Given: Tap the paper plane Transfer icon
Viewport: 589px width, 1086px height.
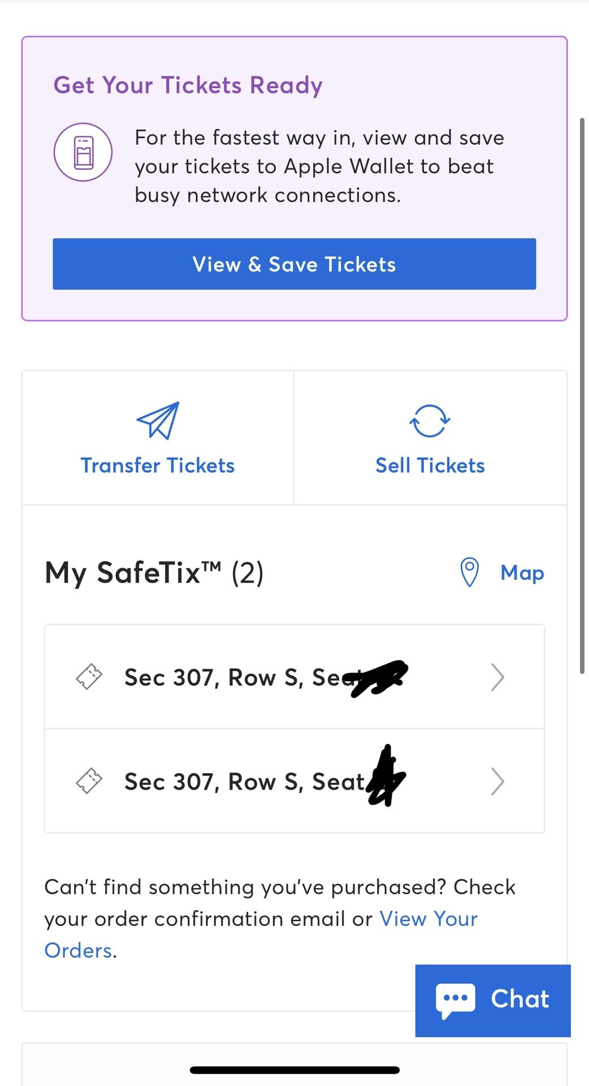Looking at the screenshot, I should [158, 421].
